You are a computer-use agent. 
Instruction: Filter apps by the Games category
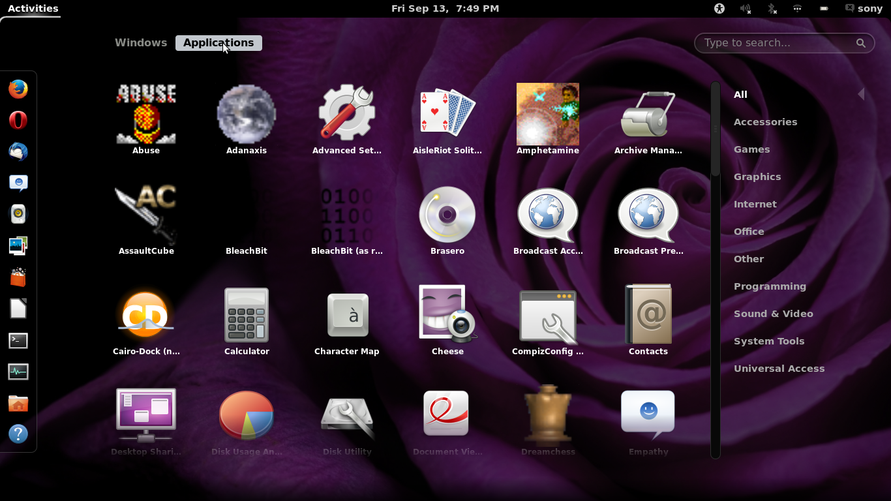point(751,149)
